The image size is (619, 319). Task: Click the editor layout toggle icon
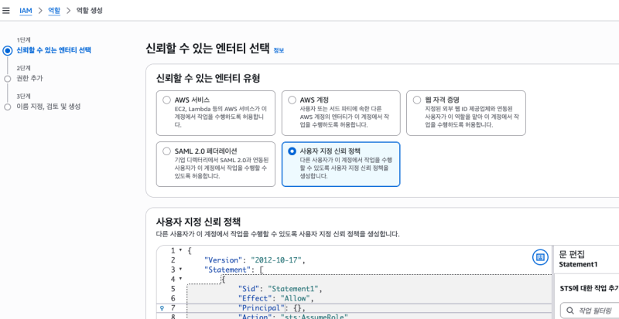tap(540, 256)
